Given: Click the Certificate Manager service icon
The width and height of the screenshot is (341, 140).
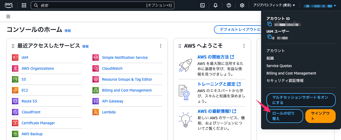Looking at the screenshot, I should (x=15, y=123).
